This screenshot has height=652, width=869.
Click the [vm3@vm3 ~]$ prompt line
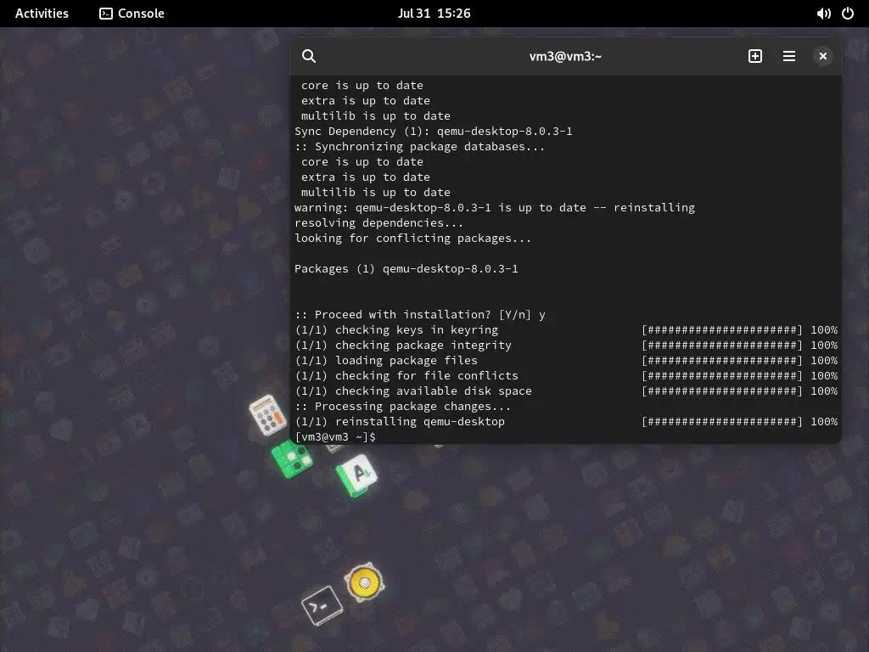335,437
